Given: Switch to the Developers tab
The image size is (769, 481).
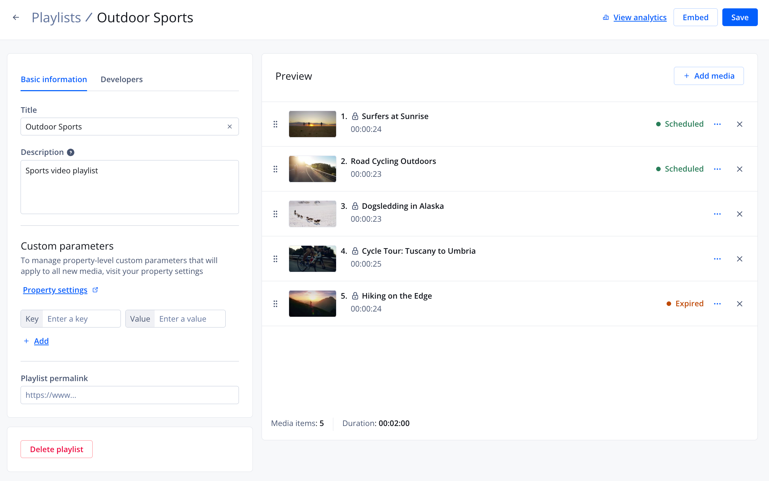Looking at the screenshot, I should pyautogui.click(x=122, y=79).
